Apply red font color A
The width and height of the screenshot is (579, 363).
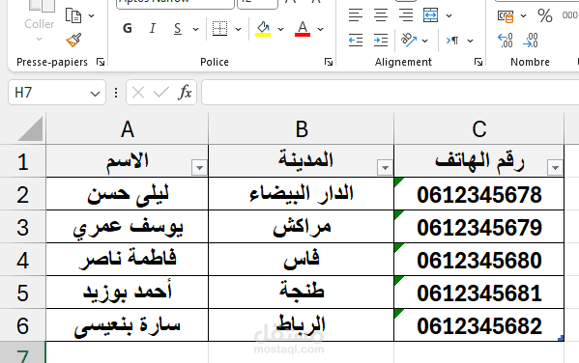303,28
